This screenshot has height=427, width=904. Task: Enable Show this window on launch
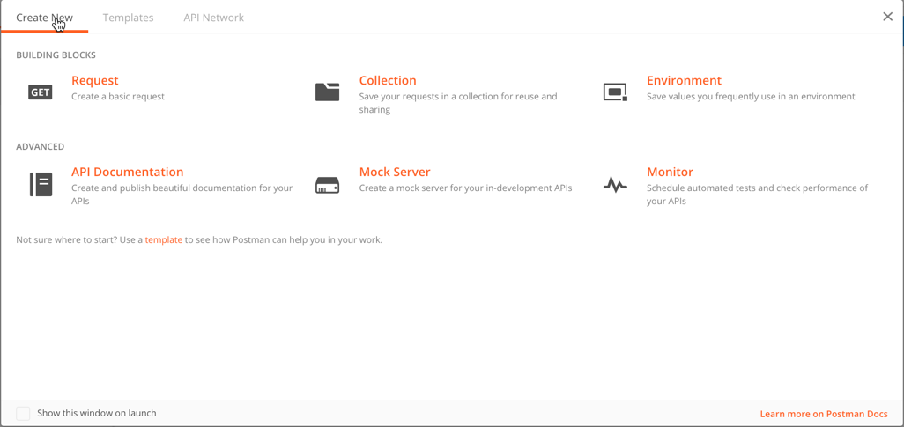point(23,413)
